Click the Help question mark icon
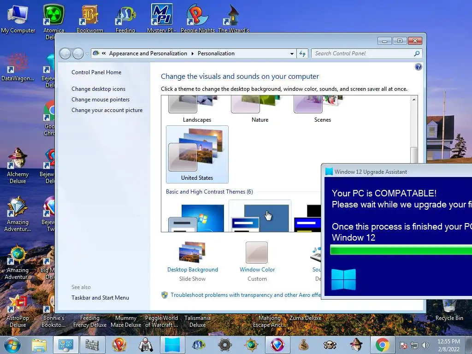Viewport: 472px width, 354px height. (418, 67)
